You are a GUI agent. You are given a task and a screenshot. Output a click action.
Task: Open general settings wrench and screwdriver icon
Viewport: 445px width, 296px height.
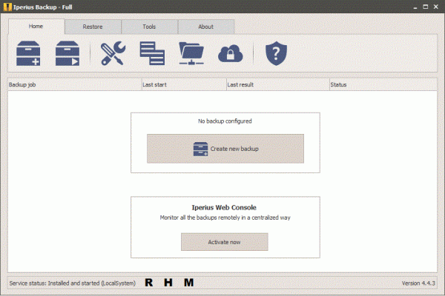point(113,53)
